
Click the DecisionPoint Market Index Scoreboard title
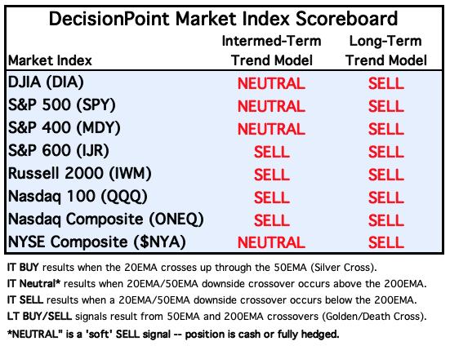[223, 19]
